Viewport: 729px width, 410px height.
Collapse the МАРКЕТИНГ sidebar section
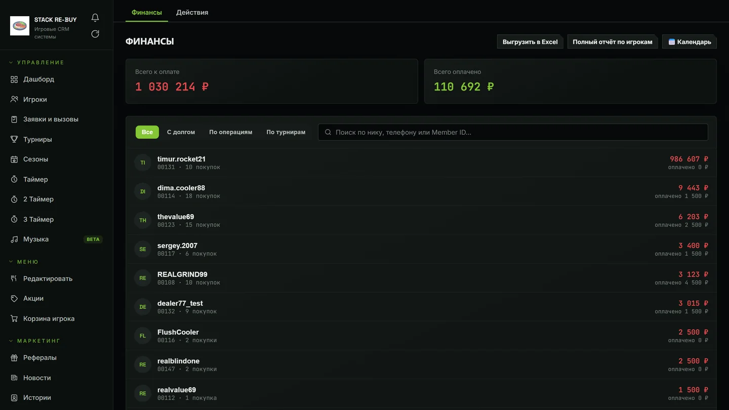34,341
